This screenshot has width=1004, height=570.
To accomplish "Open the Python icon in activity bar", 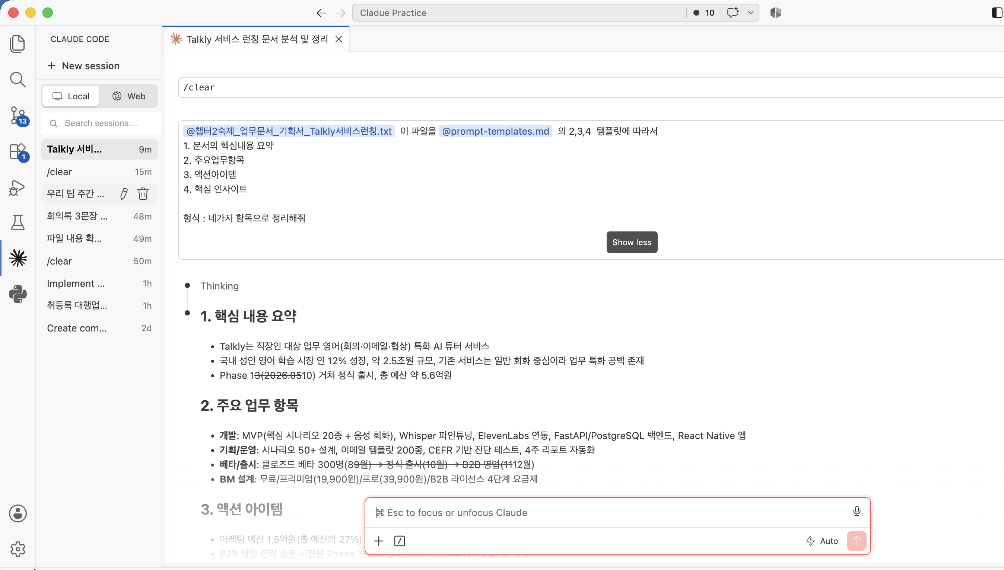I will [x=18, y=294].
